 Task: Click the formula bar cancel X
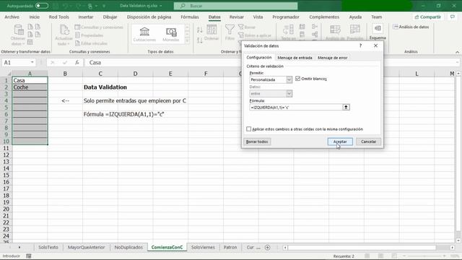pyautogui.click(x=53, y=63)
